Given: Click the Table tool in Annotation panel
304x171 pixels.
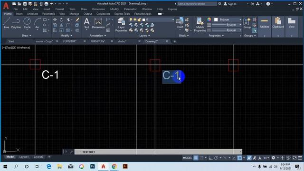Looking at the screenshot, I should click(x=108, y=30).
